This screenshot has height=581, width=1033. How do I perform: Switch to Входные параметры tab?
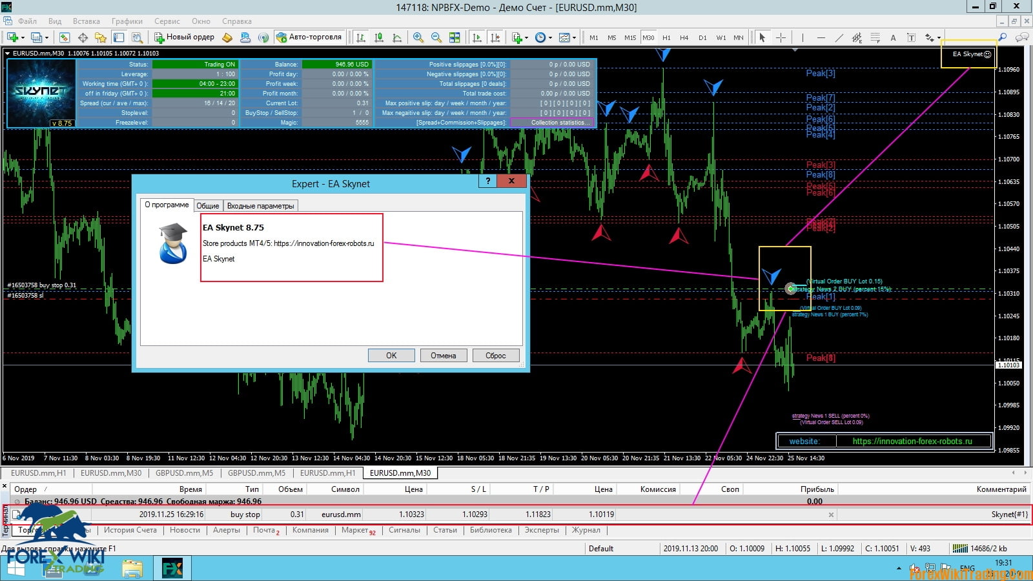[x=260, y=206]
